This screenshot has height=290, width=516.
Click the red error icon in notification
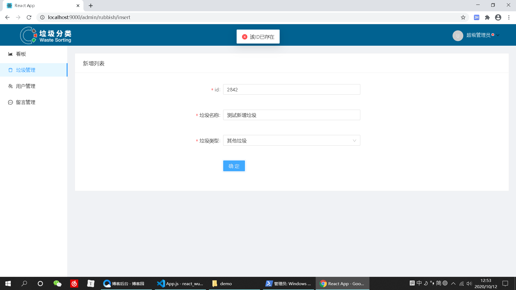pyautogui.click(x=244, y=37)
